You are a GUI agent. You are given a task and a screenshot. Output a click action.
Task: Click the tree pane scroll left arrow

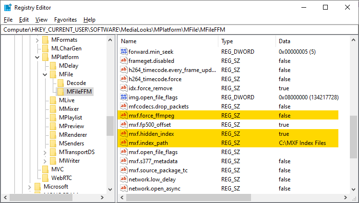(5, 197)
